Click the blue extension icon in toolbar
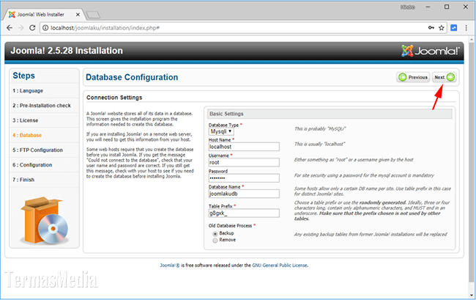The image size is (476, 300). [x=453, y=28]
